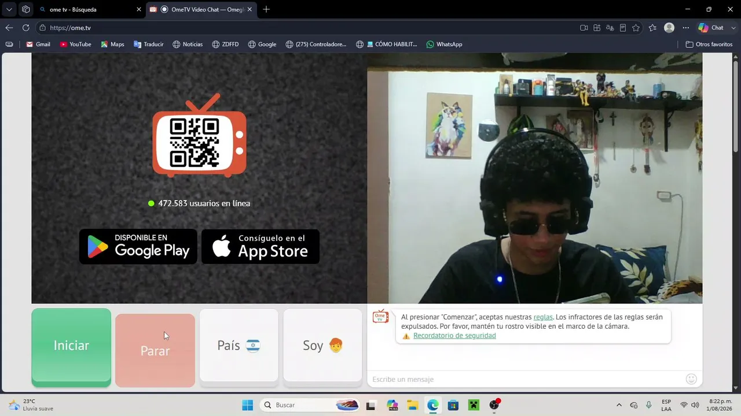Viewport: 741px width, 416px height.
Task: Open the Recordatorio de seguridad link
Action: 454,336
